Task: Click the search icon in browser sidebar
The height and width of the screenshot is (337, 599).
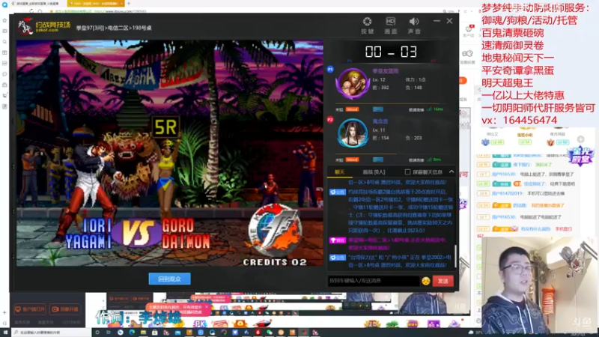Action: 4,42
